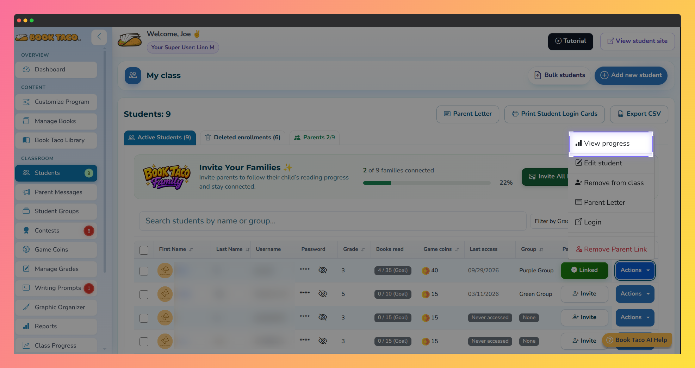Open Actions dropdown for Purple Group student
695x368 pixels.
click(635, 270)
